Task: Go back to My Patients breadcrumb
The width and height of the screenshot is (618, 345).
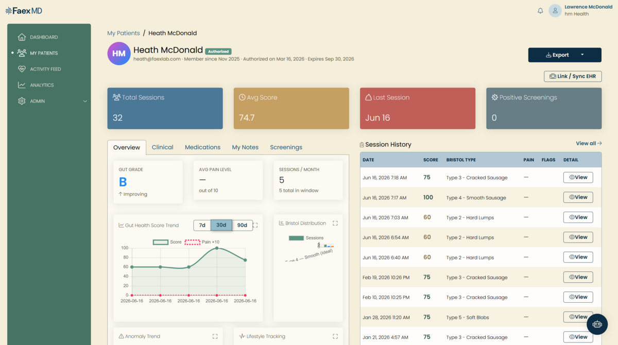Action: [124, 33]
